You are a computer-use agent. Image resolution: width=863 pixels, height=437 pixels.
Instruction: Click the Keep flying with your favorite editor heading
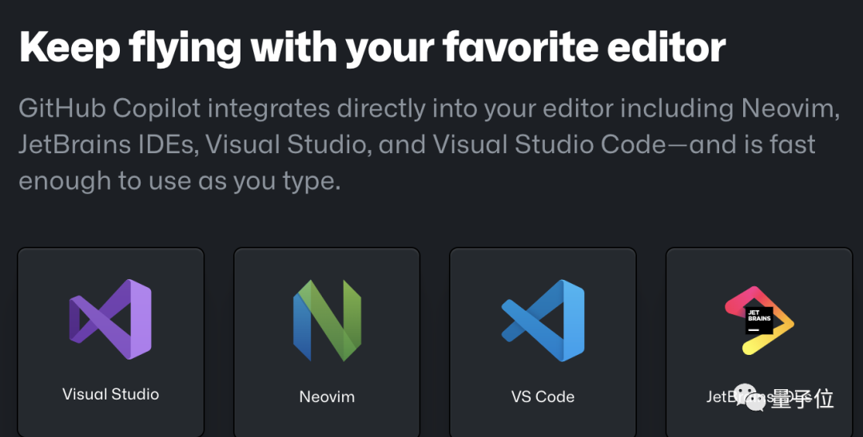pyautogui.click(x=372, y=48)
